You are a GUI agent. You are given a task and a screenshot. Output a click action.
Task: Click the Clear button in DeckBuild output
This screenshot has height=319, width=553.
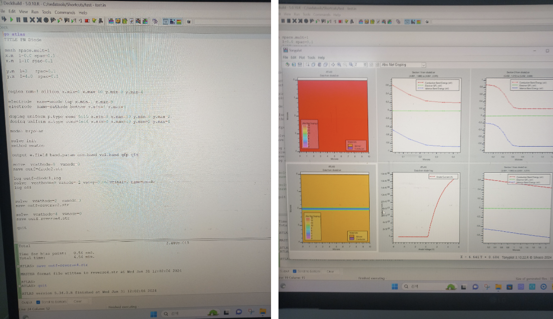[x=78, y=302]
